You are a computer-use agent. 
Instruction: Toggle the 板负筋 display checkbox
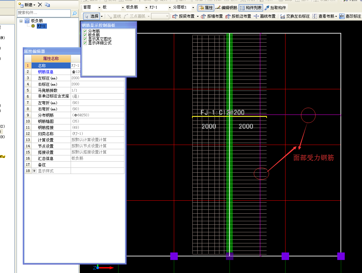pyautogui.click(x=85, y=35)
